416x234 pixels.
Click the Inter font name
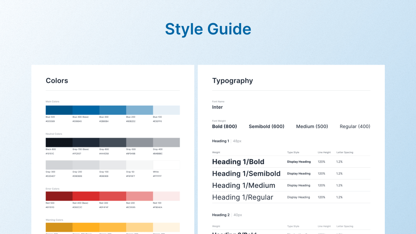(217, 107)
